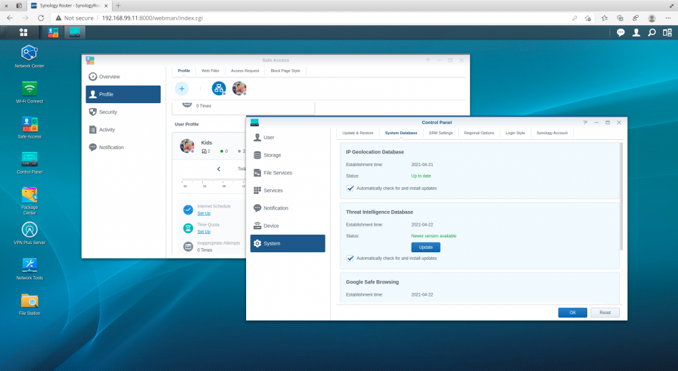The height and width of the screenshot is (371, 678).
Task: Confirm with the OK button
Action: click(572, 313)
